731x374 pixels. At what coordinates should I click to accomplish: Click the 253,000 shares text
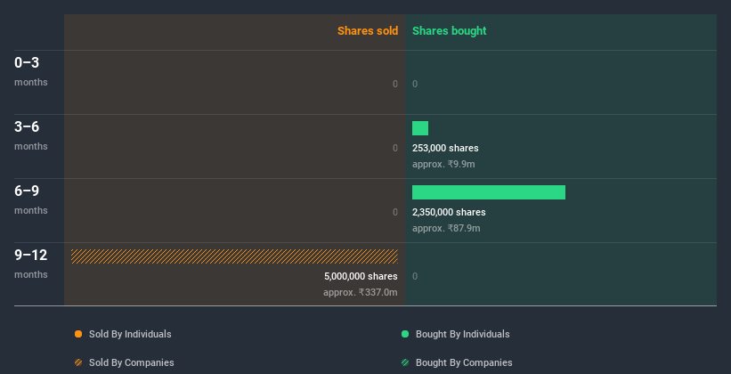coord(445,148)
